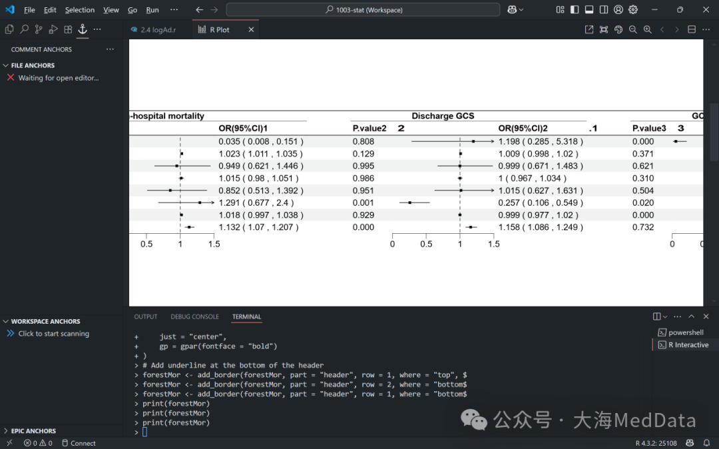Open the Accounts profile icon
The height and width of the screenshot is (449, 719).
click(x=618, y=9)
